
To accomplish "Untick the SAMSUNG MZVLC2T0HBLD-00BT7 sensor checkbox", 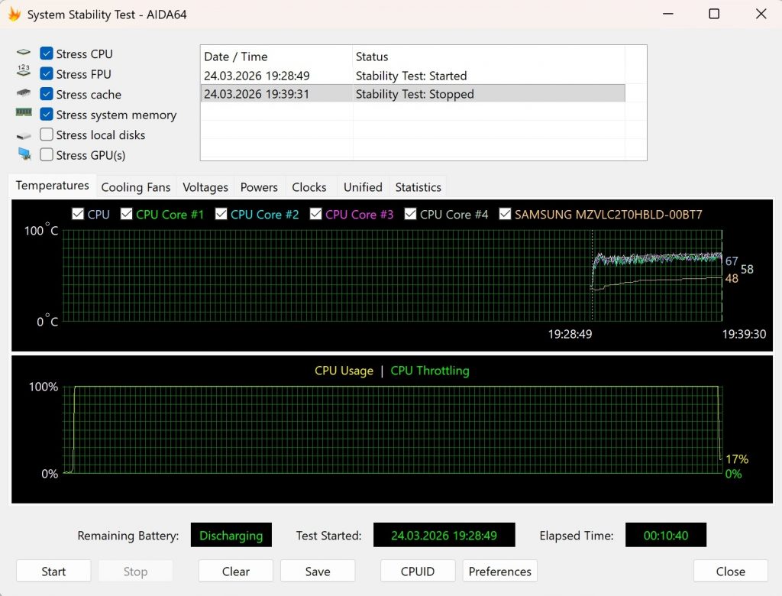I will pos(506,214).
